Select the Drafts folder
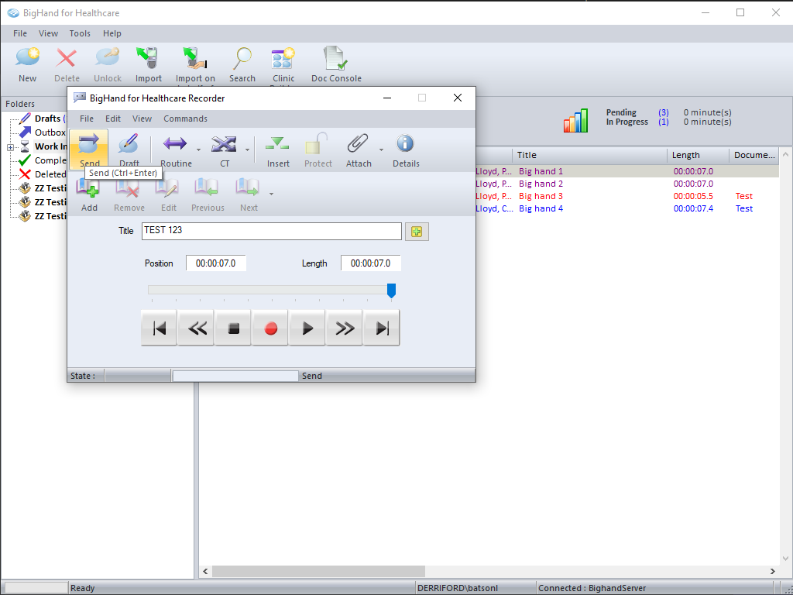This screenshot has width=793, height=595. click(43, 119)
